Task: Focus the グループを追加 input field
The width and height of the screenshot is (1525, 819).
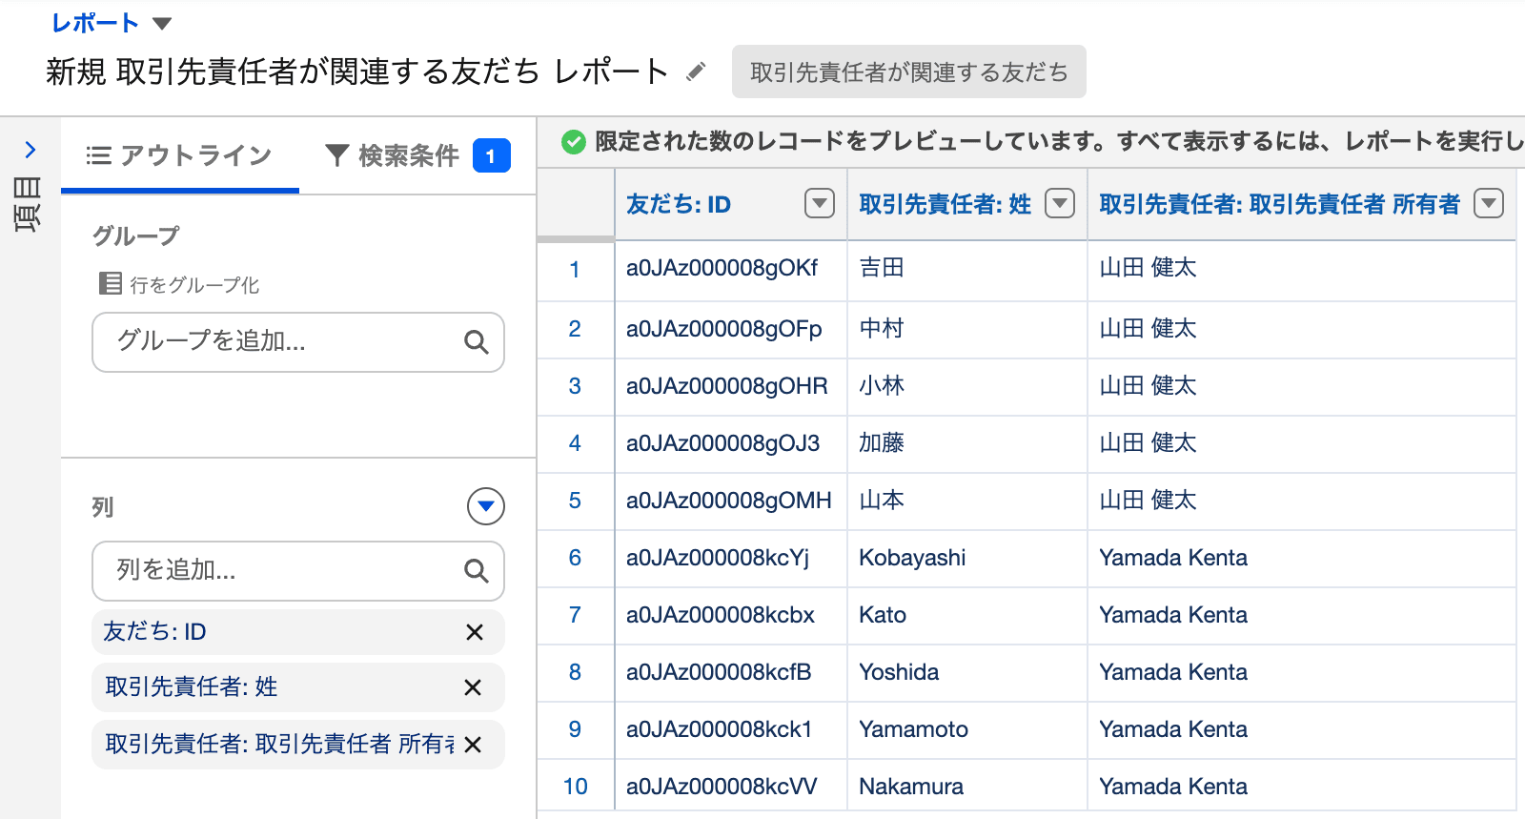Action: (x=298, y=341)
